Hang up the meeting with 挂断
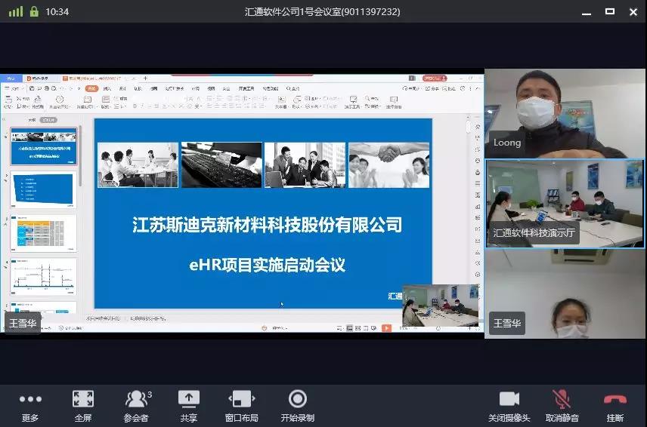647x427 pixels. [x=614, y=406]
